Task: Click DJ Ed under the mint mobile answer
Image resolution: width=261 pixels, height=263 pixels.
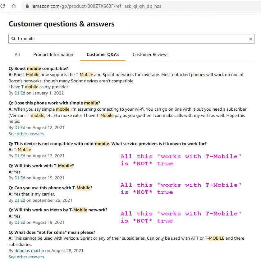Action: [x=20, y=156]
